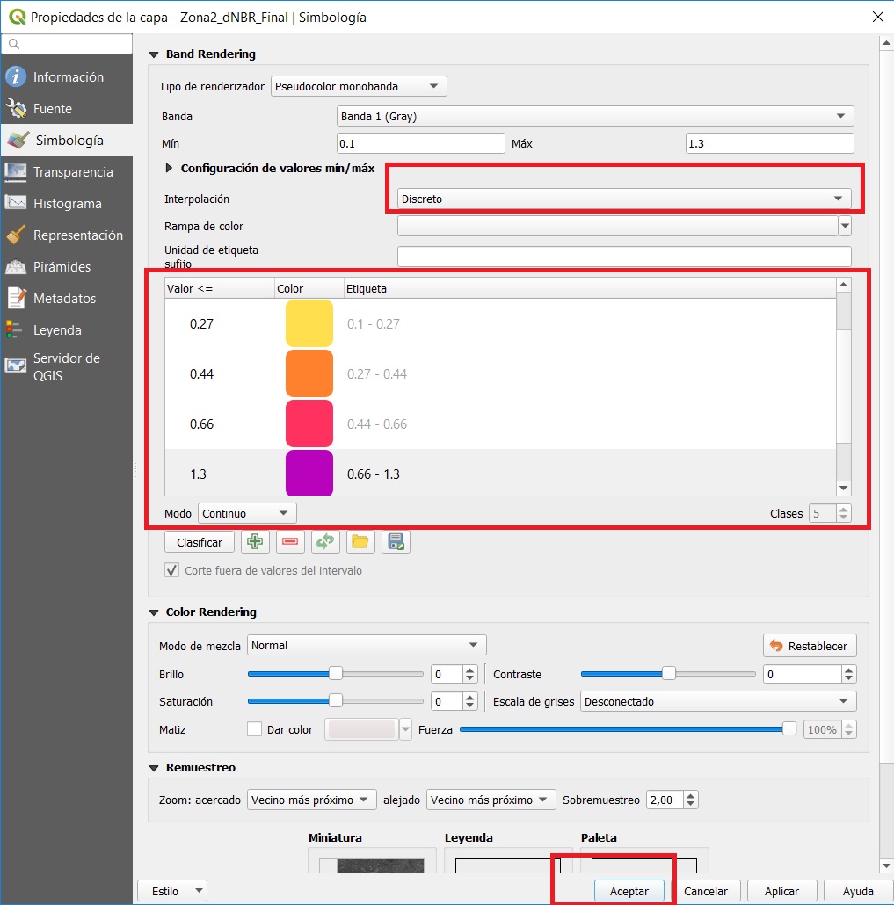The width and height of the screenshot is (894, 905).
Task: Toggle Corte fuera de valores del intervalo
Action: [x=172, y=570]
